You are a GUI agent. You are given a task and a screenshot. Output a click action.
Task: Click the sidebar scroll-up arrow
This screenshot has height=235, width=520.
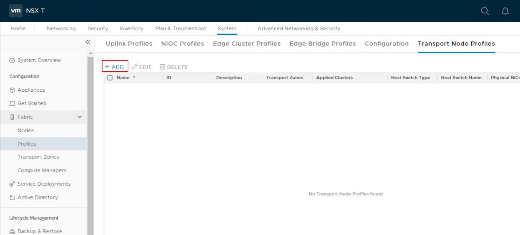[90, 53]
